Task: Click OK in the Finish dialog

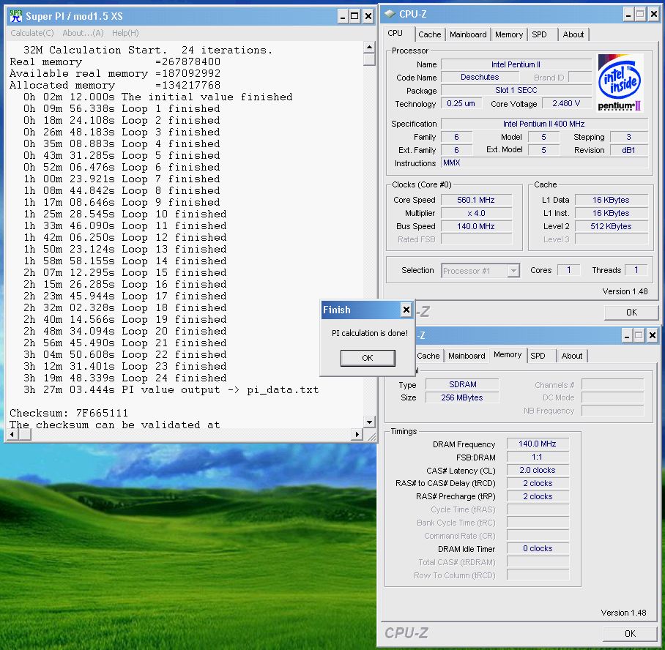Action: pyautogui.click(x=368, y=358)
